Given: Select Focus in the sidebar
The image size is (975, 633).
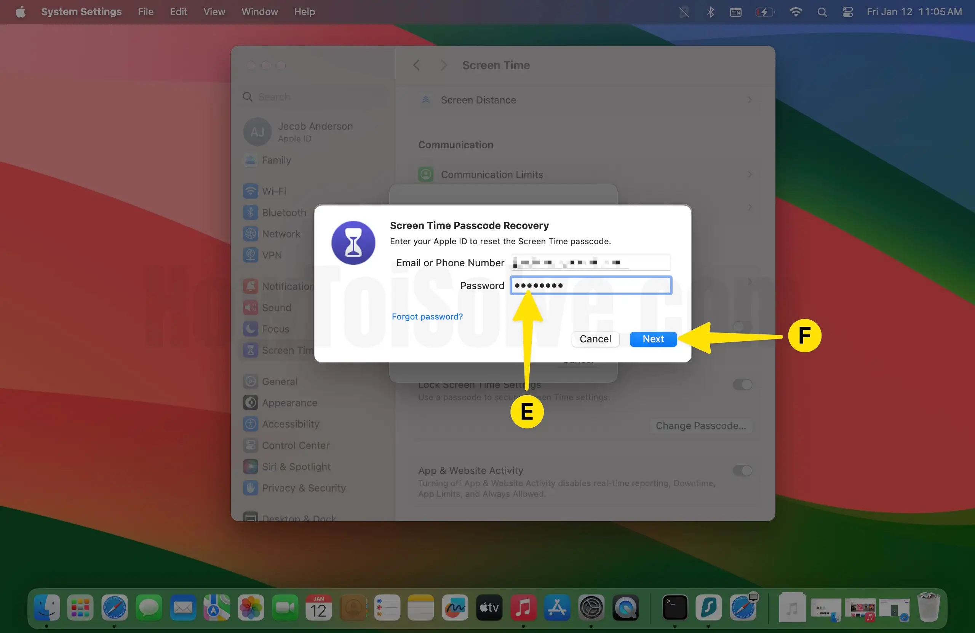Looking at the screenshot, I should point(275,329).
